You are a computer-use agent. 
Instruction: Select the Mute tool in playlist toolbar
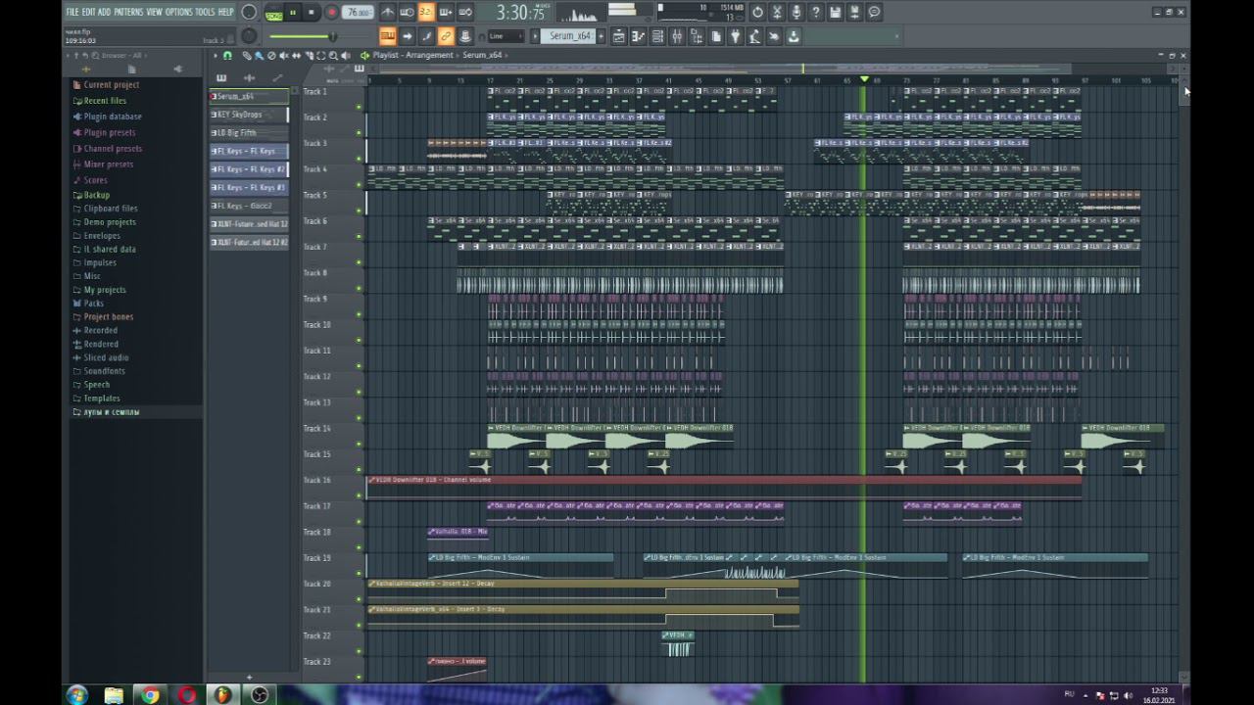(x=284, y=55)
